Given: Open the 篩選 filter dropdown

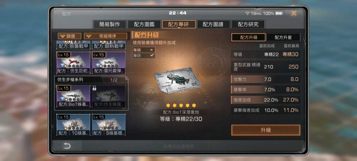Looking at the screenshot, I should click(70, 36).
